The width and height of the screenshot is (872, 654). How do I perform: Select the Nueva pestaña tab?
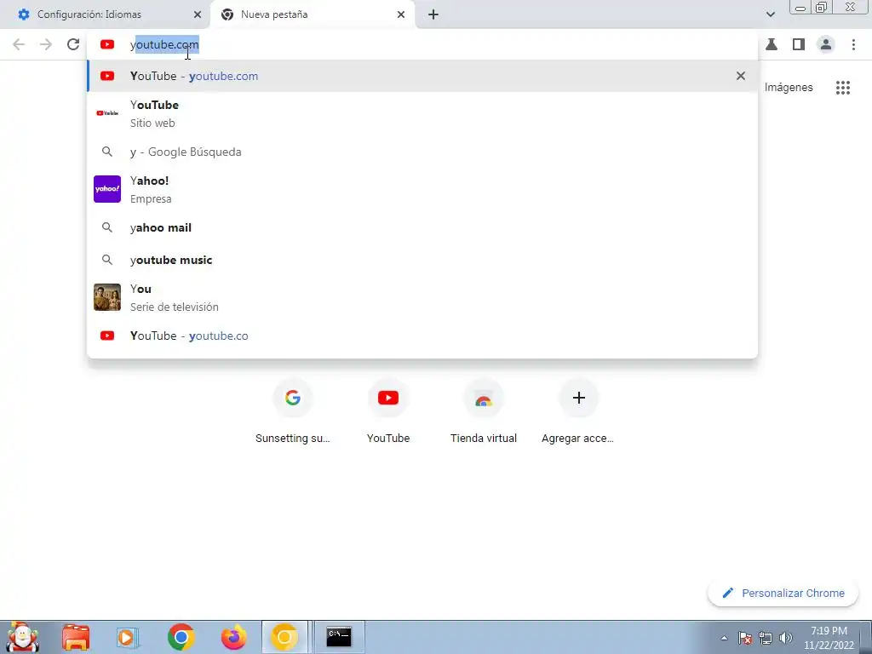point(312,14)
